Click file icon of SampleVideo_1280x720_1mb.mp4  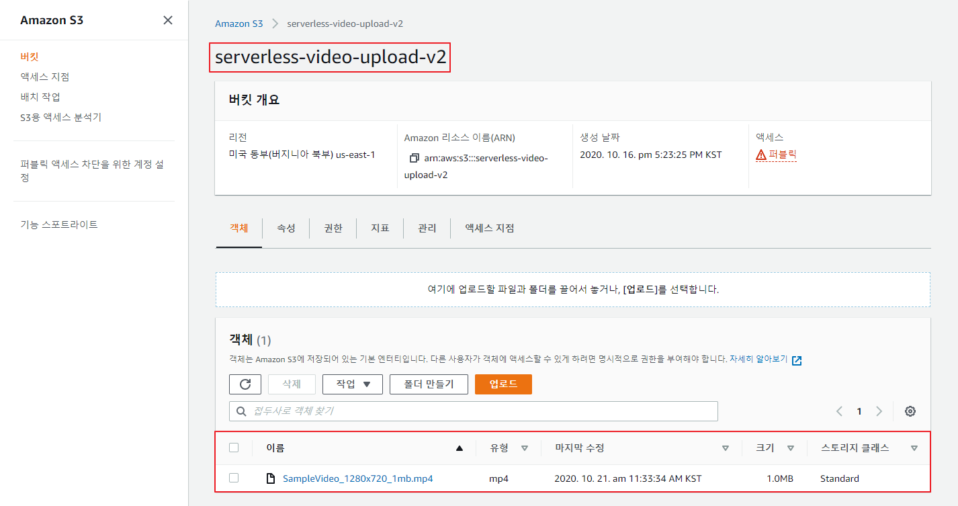(271, 478)
